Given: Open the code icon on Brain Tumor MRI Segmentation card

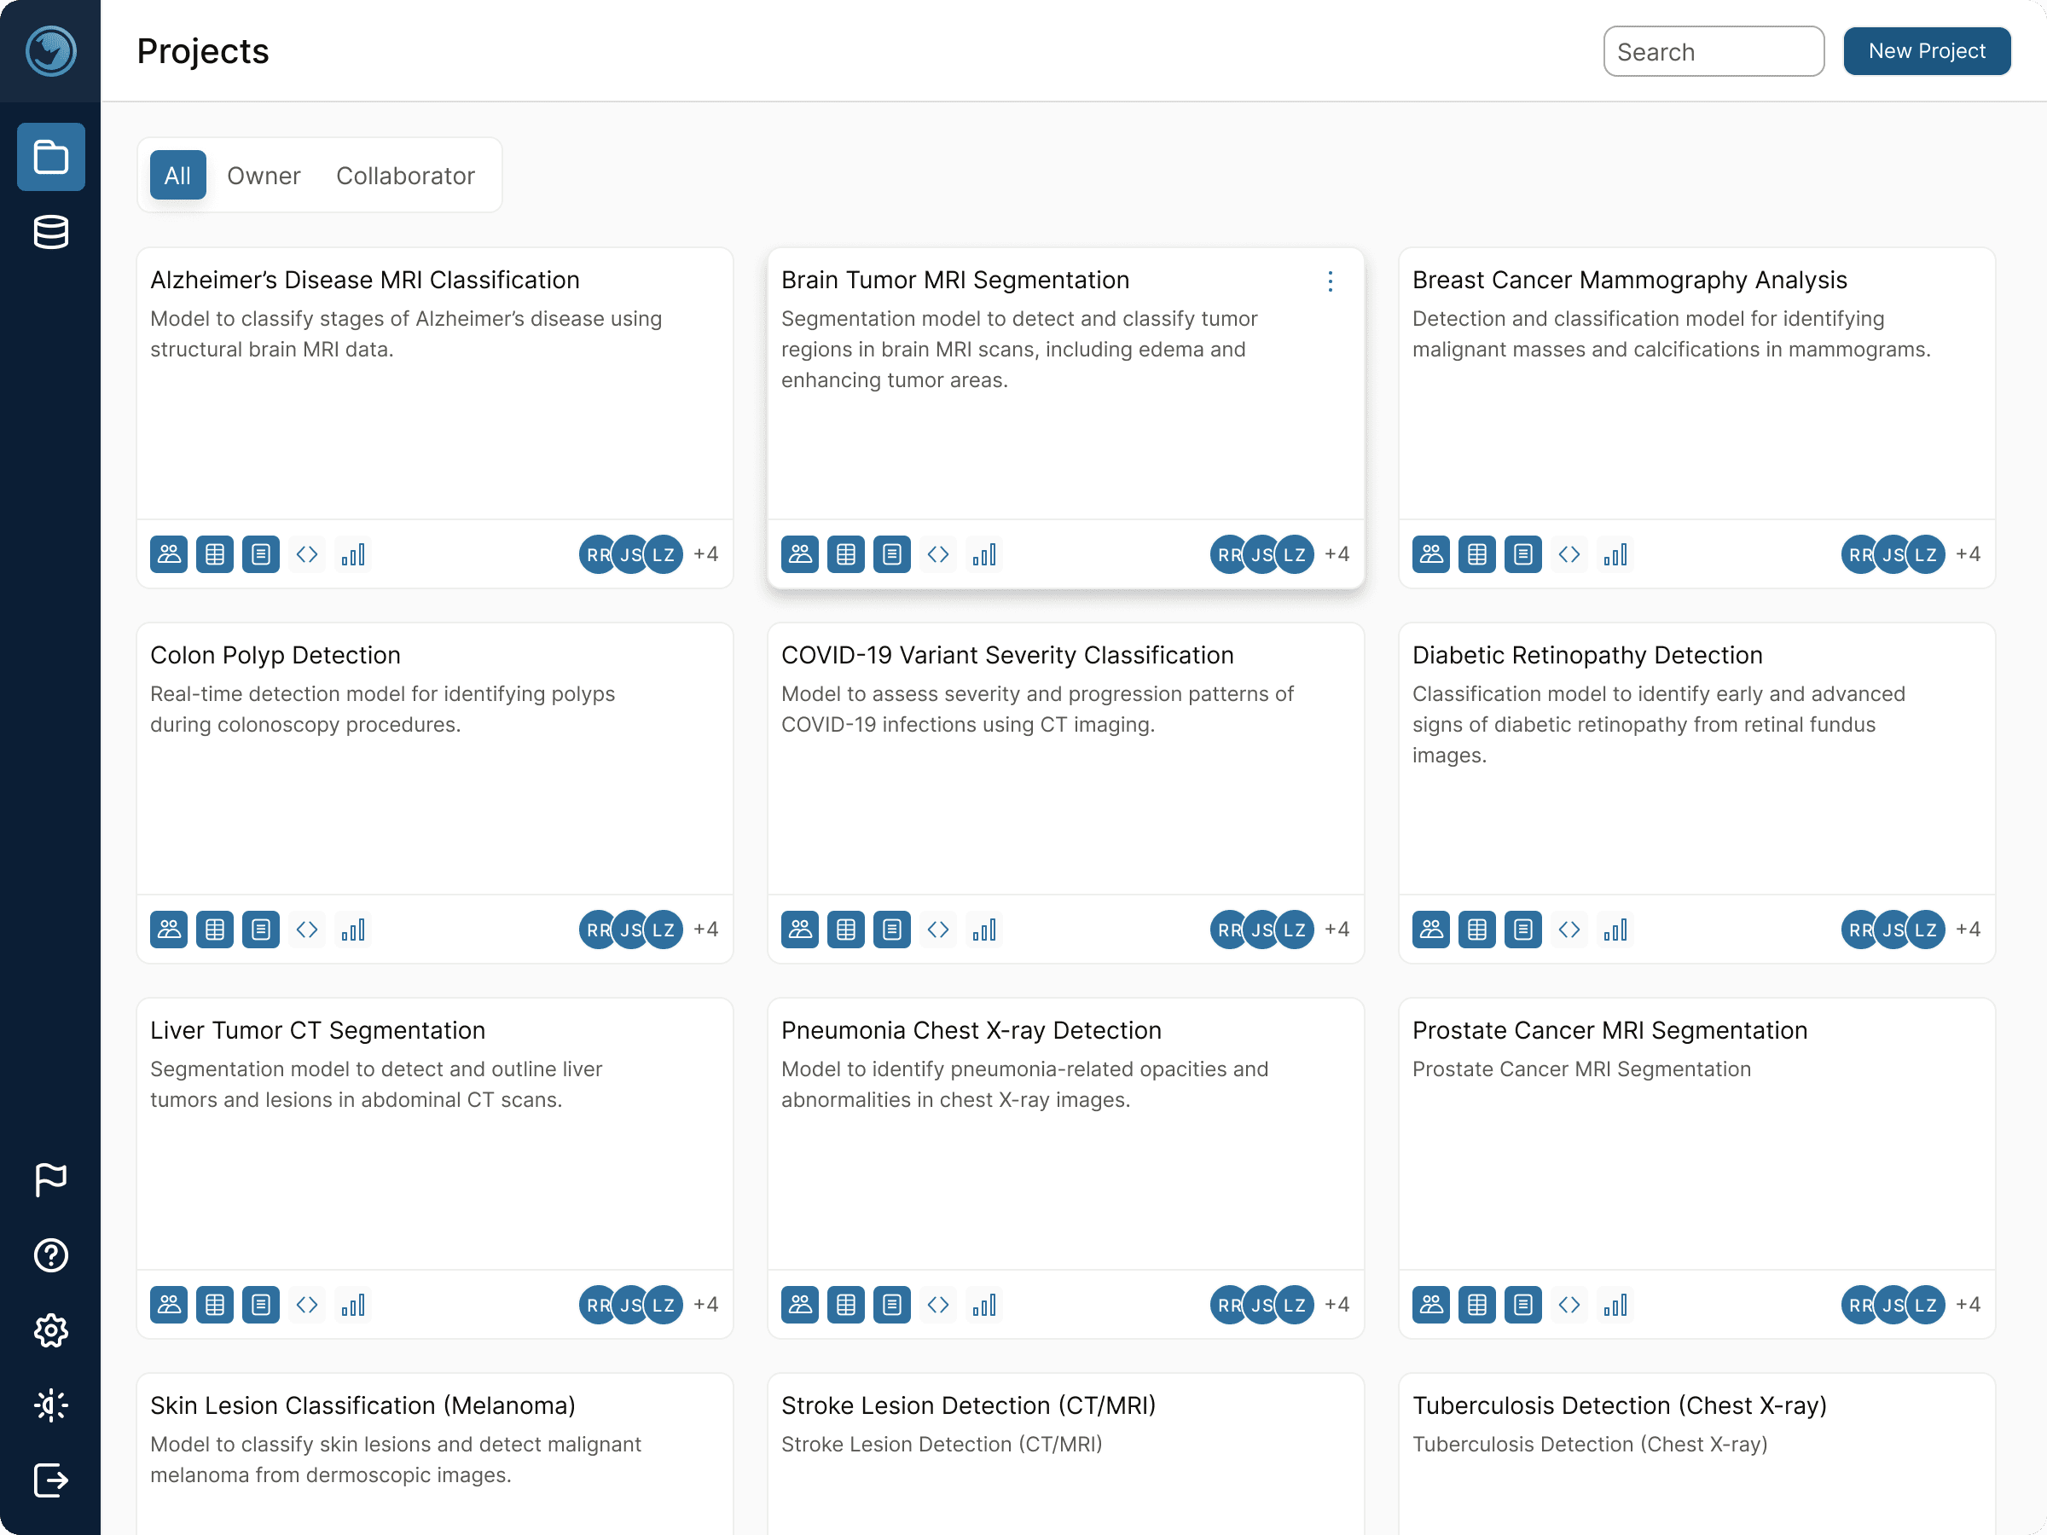Looking at the screenshot, I should coord(938,554).
